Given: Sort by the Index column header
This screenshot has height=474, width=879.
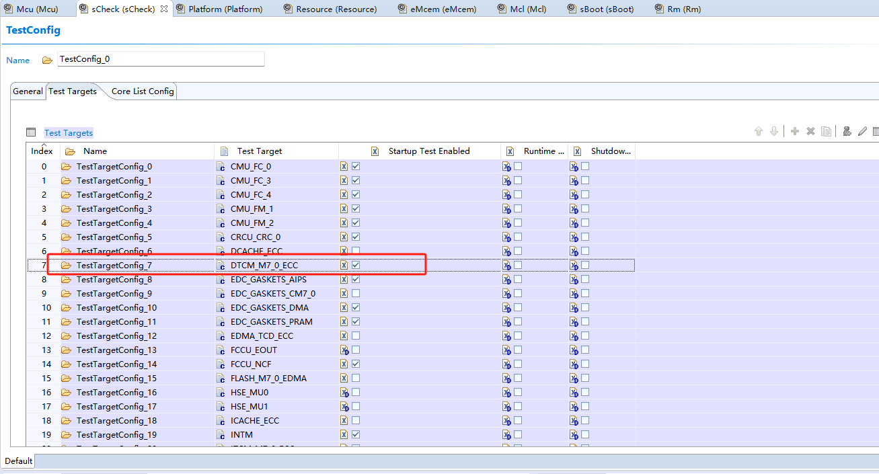Looking at the screenshot, I should pyautogui.click(x=43, y=151).
